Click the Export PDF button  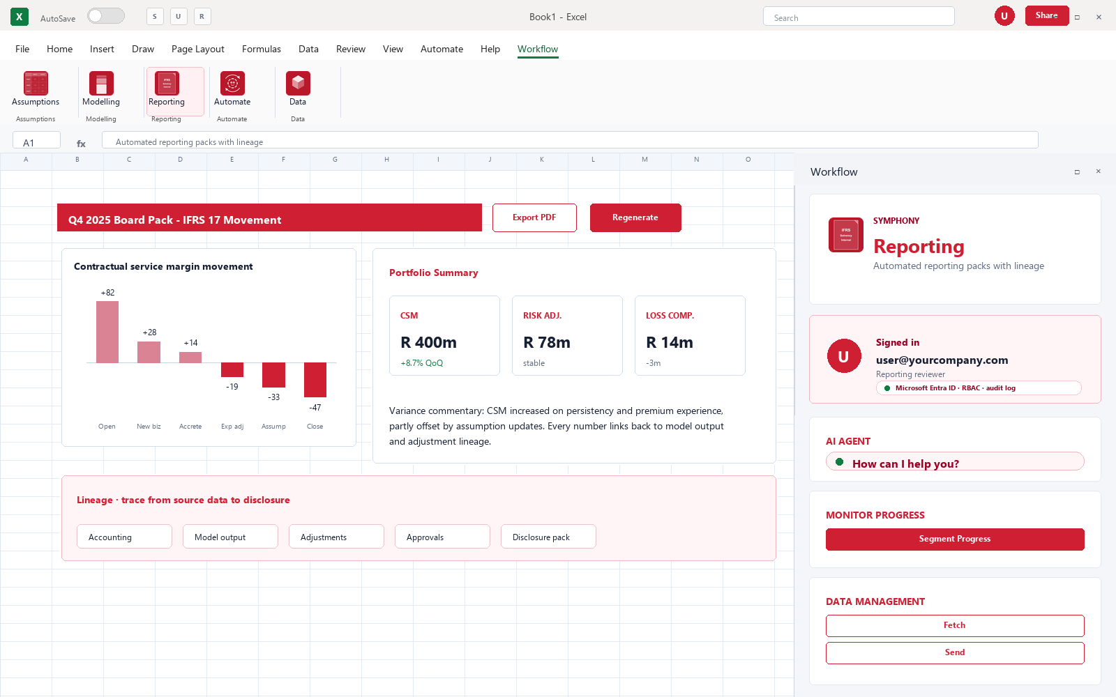click(534, 217)
